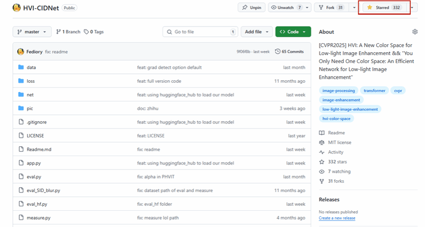Expand the master branch dropdown
This screenshot has width=425, height=227.
tap(32, 32)
